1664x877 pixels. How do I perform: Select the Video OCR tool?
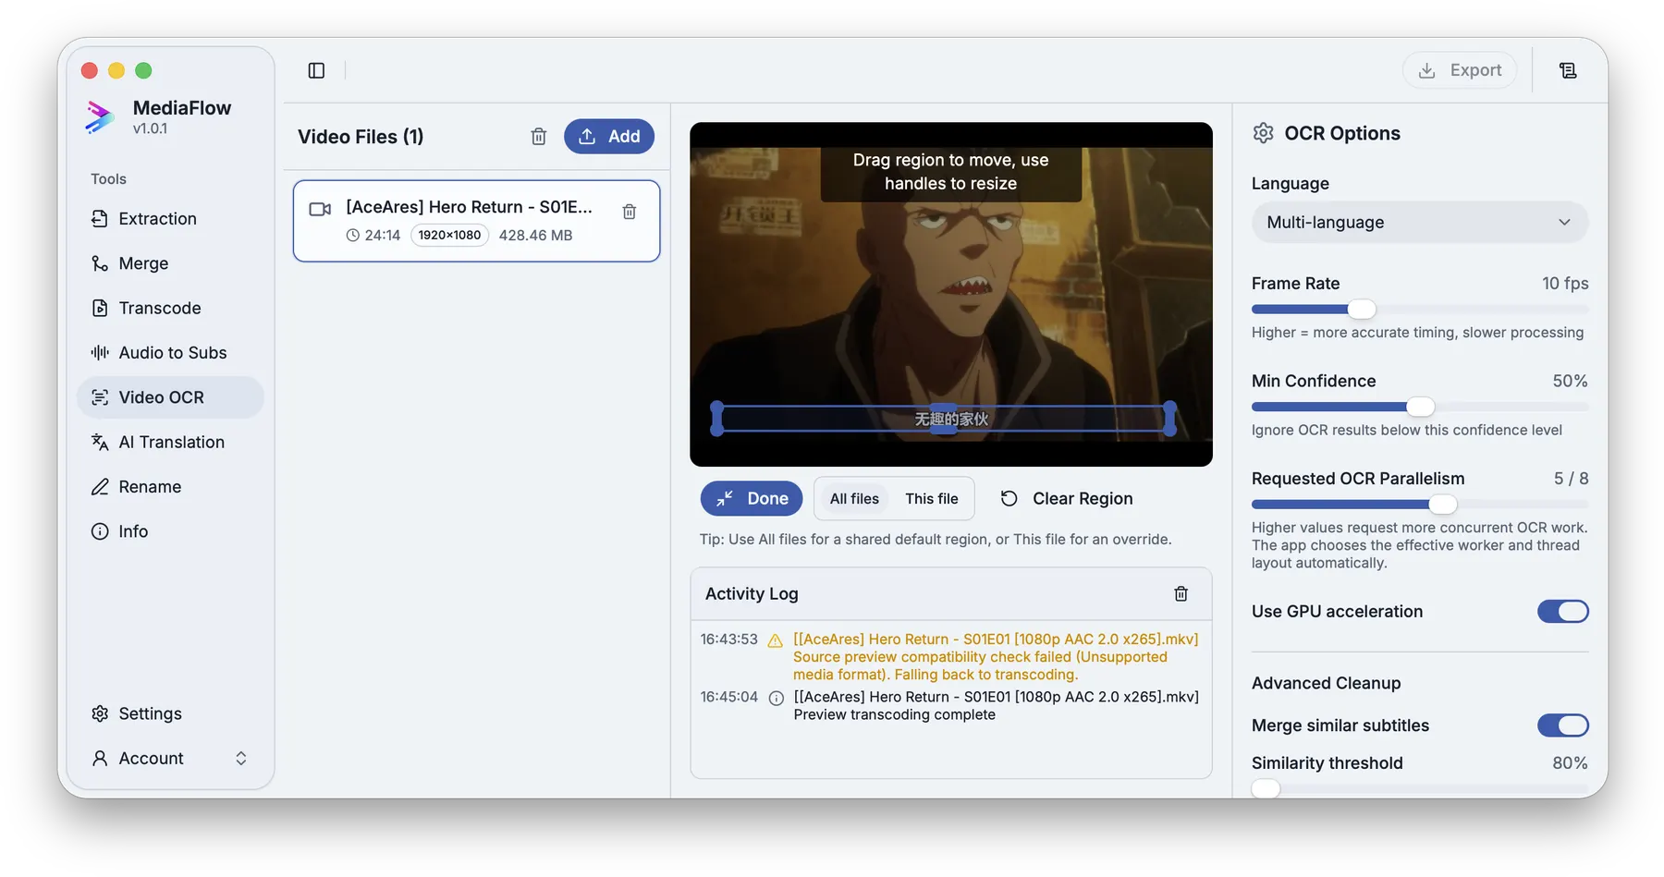[170, 397]
